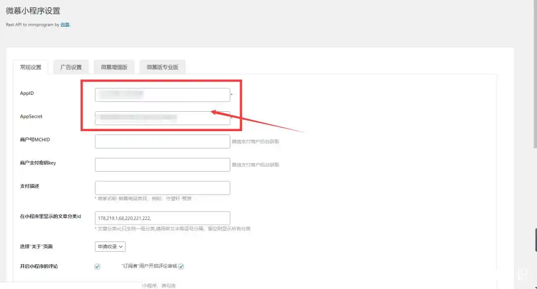Click into the 商户号MCHID field
The image size is (537, 289).
[x=162, y=141]
